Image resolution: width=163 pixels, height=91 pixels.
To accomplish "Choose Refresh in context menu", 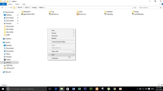I will coord(61,38).
